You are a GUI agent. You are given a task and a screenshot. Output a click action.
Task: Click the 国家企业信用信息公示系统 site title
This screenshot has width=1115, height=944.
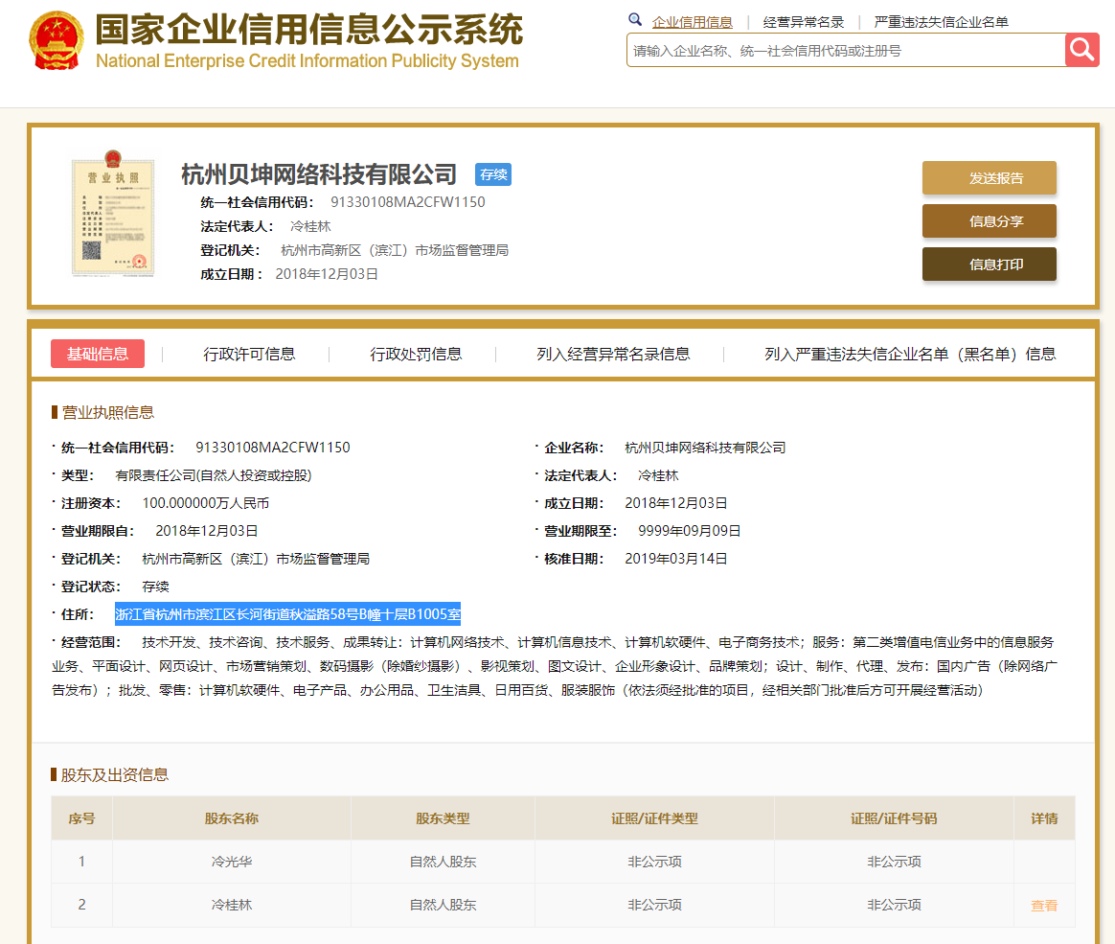click(x=308, y=30)
